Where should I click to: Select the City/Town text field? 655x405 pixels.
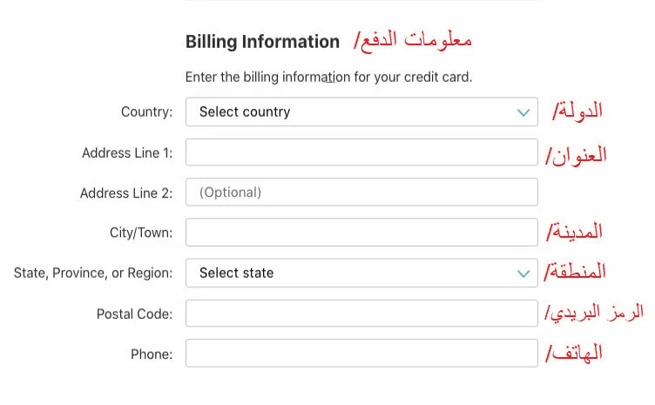tap(361, 233)
